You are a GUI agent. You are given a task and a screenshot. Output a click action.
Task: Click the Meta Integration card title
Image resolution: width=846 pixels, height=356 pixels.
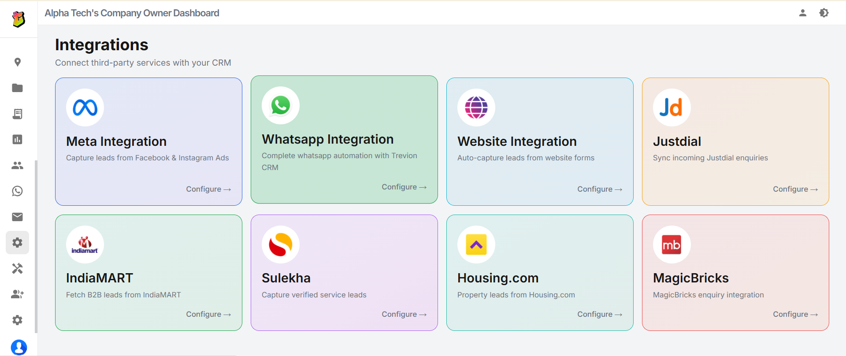(x=116, y=141)
